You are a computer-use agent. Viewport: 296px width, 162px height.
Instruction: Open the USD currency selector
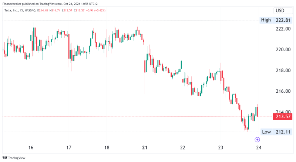point(280,10)
